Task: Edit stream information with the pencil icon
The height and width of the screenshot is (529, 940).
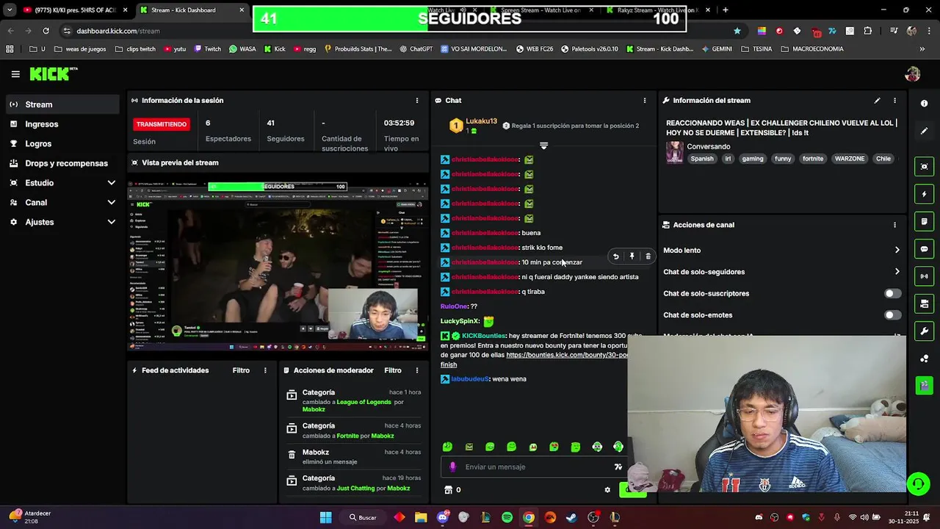Action: (877, 101)
